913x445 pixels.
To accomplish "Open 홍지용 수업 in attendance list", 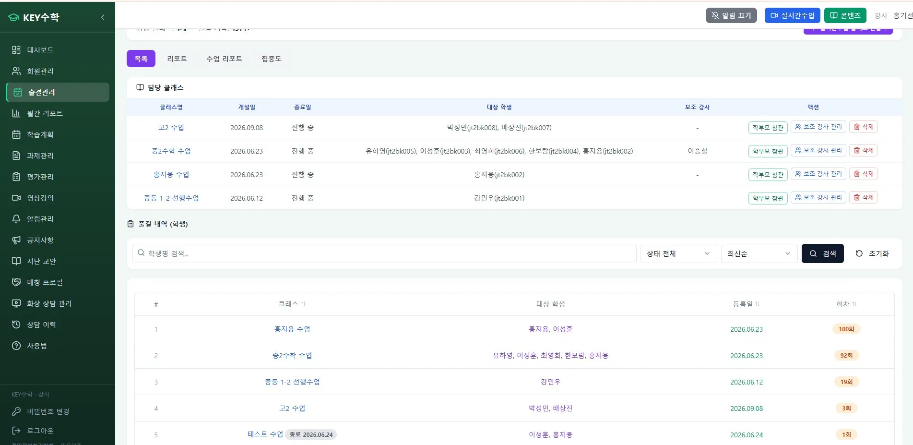I will pyautogui.click(x=292, y=329).
